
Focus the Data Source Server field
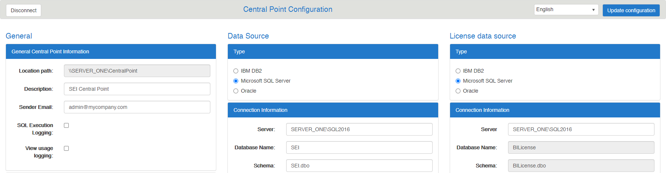click(359, 129)
